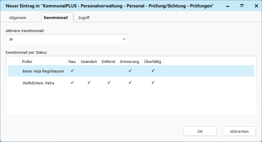Open the Zugriff tab
Viewport: 262px width, 142px height.
tap(84, 18)
